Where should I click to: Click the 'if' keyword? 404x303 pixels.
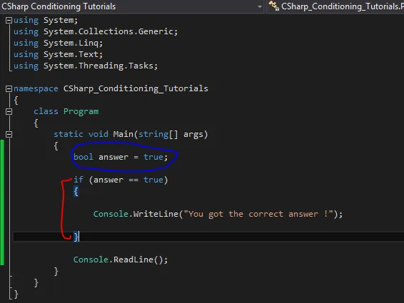pos(79,180)
